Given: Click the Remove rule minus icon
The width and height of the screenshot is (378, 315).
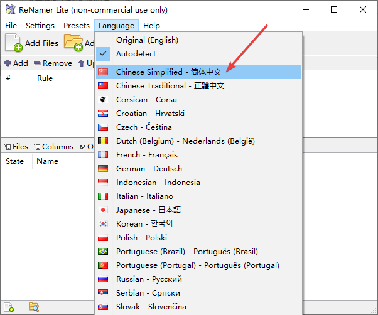Looking at the screenshot, I should 37,63.
